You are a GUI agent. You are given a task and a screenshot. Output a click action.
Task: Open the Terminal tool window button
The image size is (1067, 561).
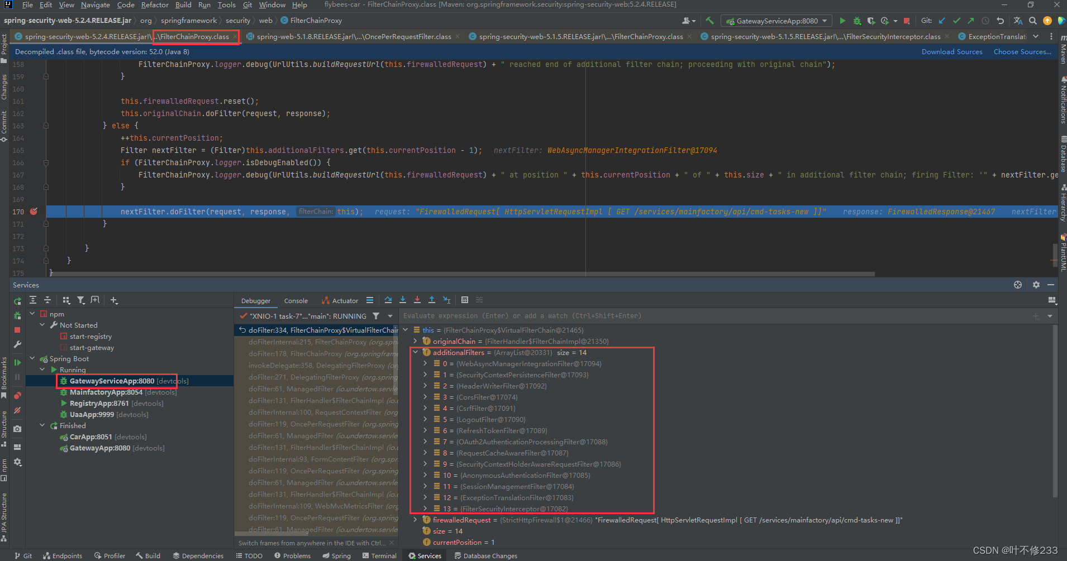[x=380, y=555]
